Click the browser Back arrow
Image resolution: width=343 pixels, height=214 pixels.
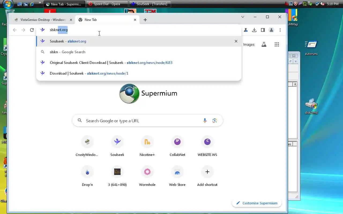15,30
